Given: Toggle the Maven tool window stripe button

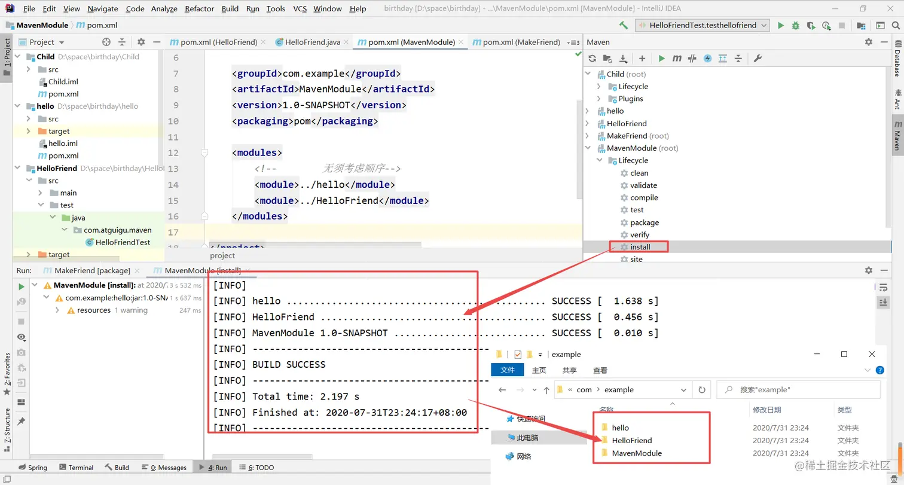Looking at the screenshot, I should pyautogui.click(x=897, y=135).
